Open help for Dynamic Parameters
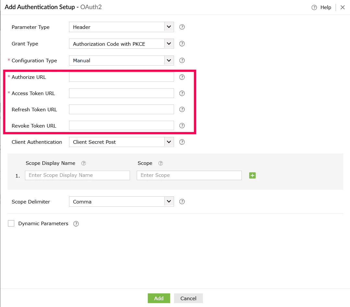Image resolution: width=350 pixels, height=307 pixels. [76, 224]
